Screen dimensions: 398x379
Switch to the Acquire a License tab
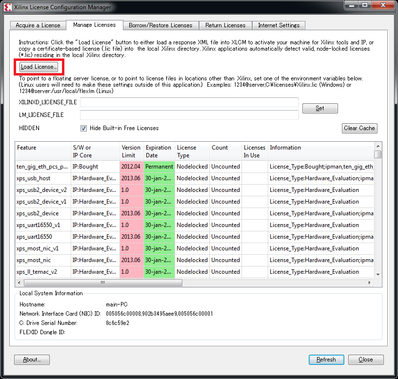(x=38, y=25)
